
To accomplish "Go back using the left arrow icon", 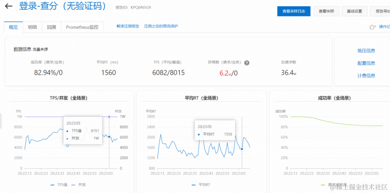I will click(9, 6).
